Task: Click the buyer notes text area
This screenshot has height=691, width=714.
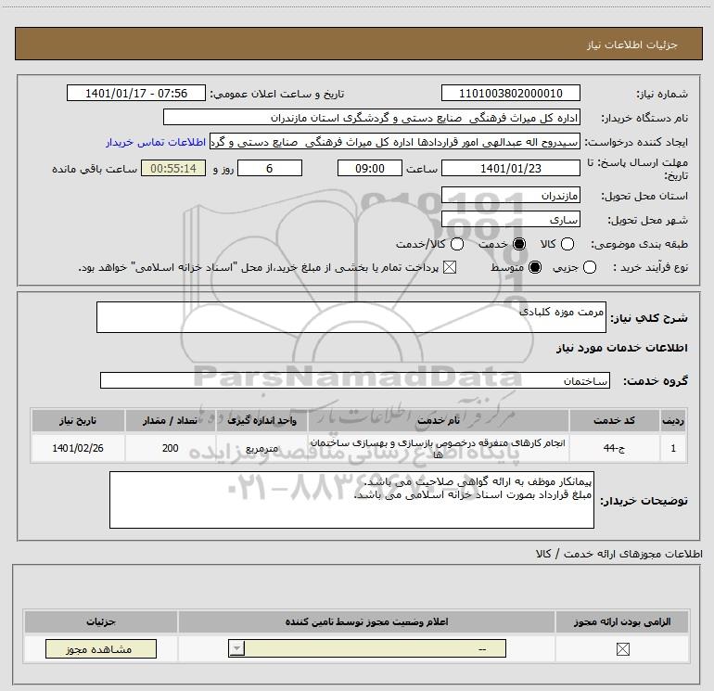Action: 351,500
